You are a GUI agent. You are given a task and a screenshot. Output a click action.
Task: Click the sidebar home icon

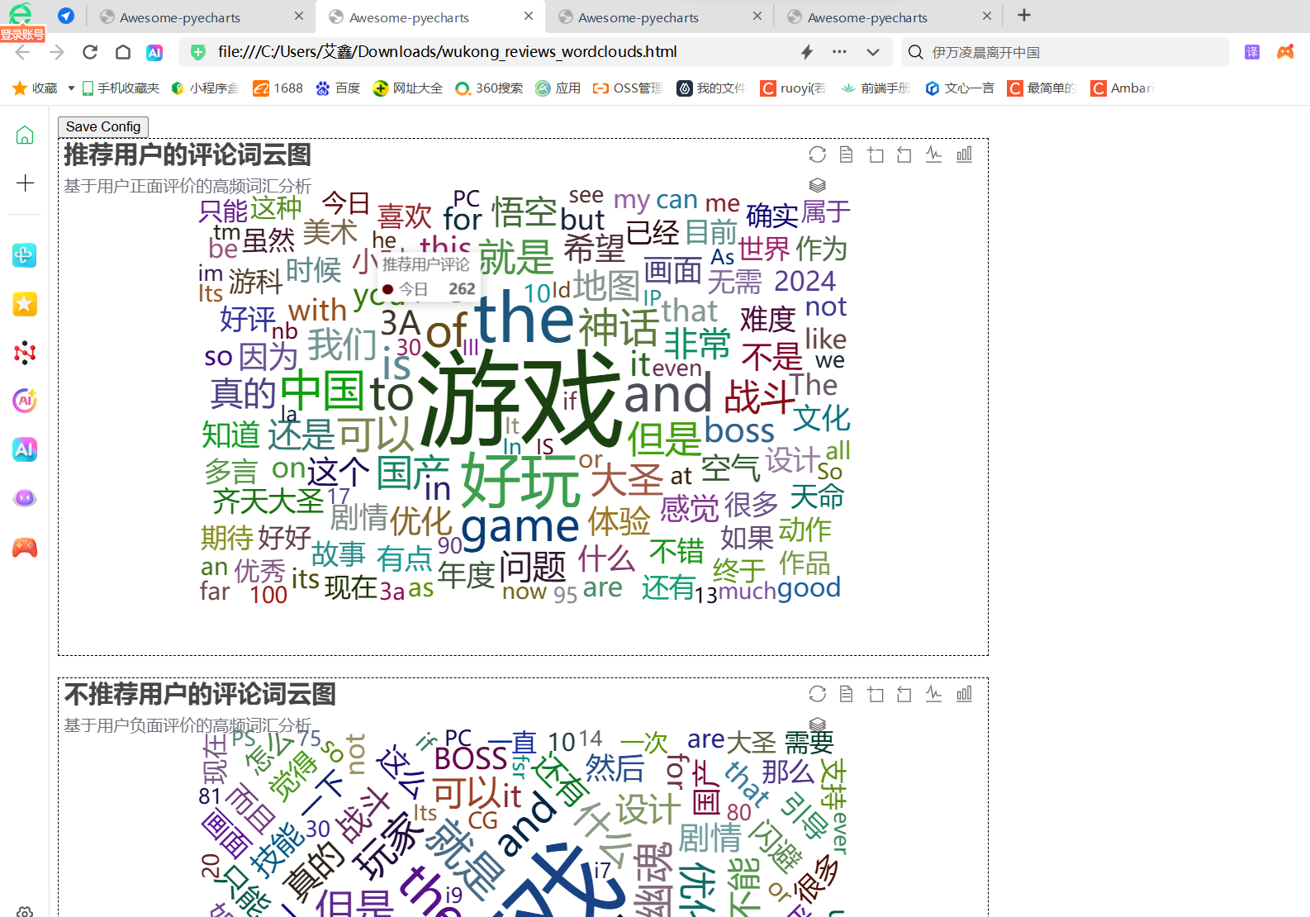pyautogui.click(x=25, y=135)
